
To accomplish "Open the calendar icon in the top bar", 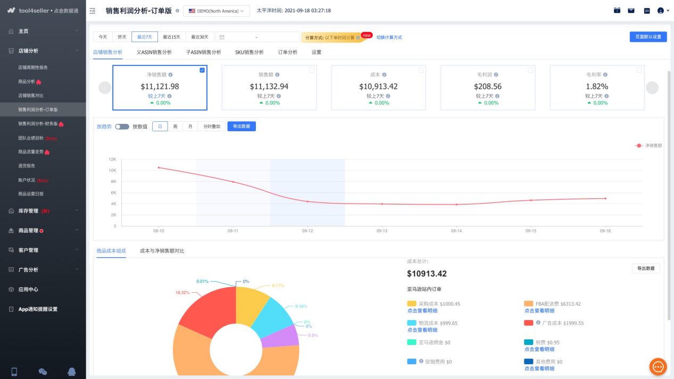I will click(x=617, y=10).
